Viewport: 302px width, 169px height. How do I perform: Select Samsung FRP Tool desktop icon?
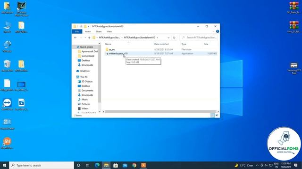coord(294,68)
